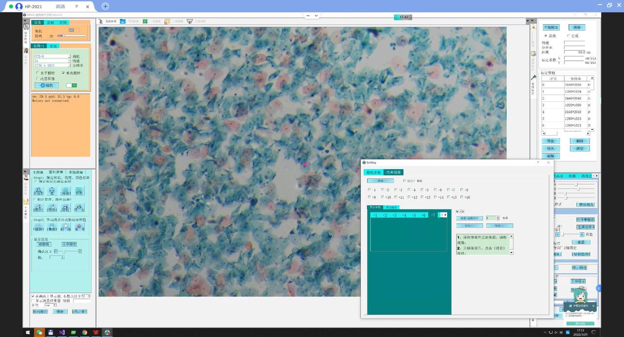Select the polygon area measurement tool
624x337 pixels.
39,191
